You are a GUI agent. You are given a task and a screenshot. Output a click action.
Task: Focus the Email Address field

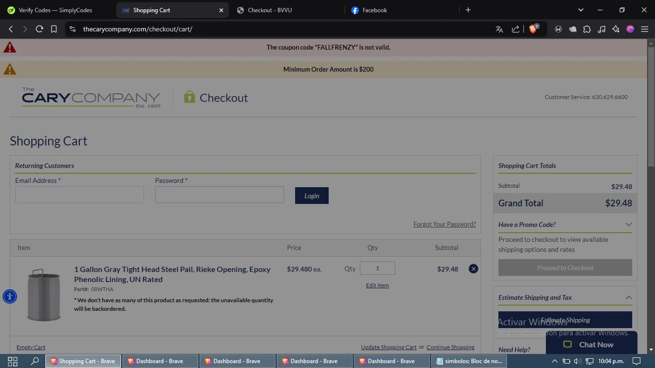[79, 195]
